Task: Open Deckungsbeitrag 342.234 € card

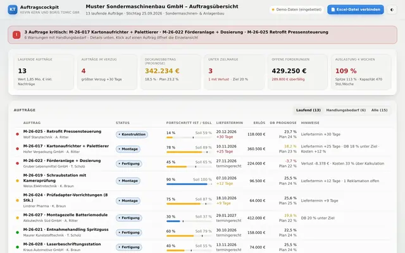Action: point(171,72)
